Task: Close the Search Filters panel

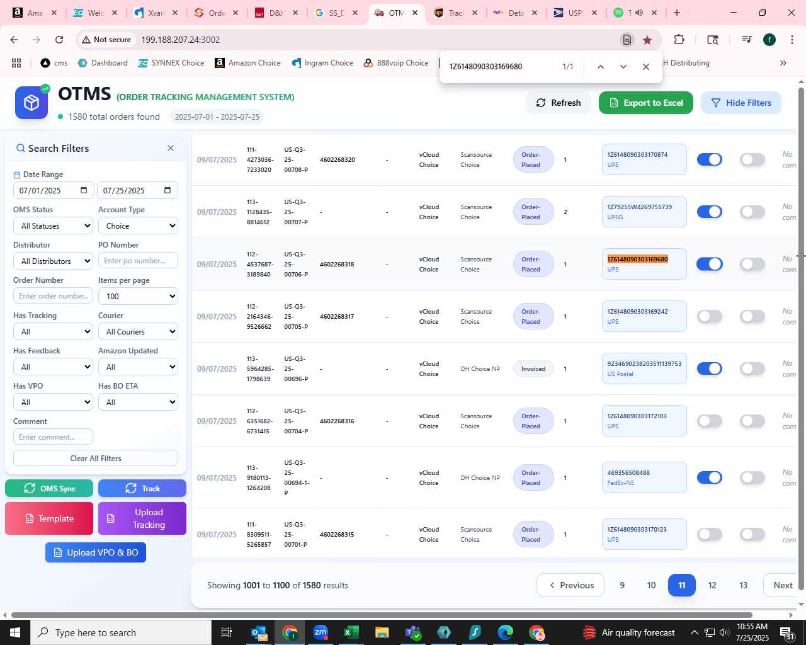Action: pyautogui.click(x=171, y=148)
